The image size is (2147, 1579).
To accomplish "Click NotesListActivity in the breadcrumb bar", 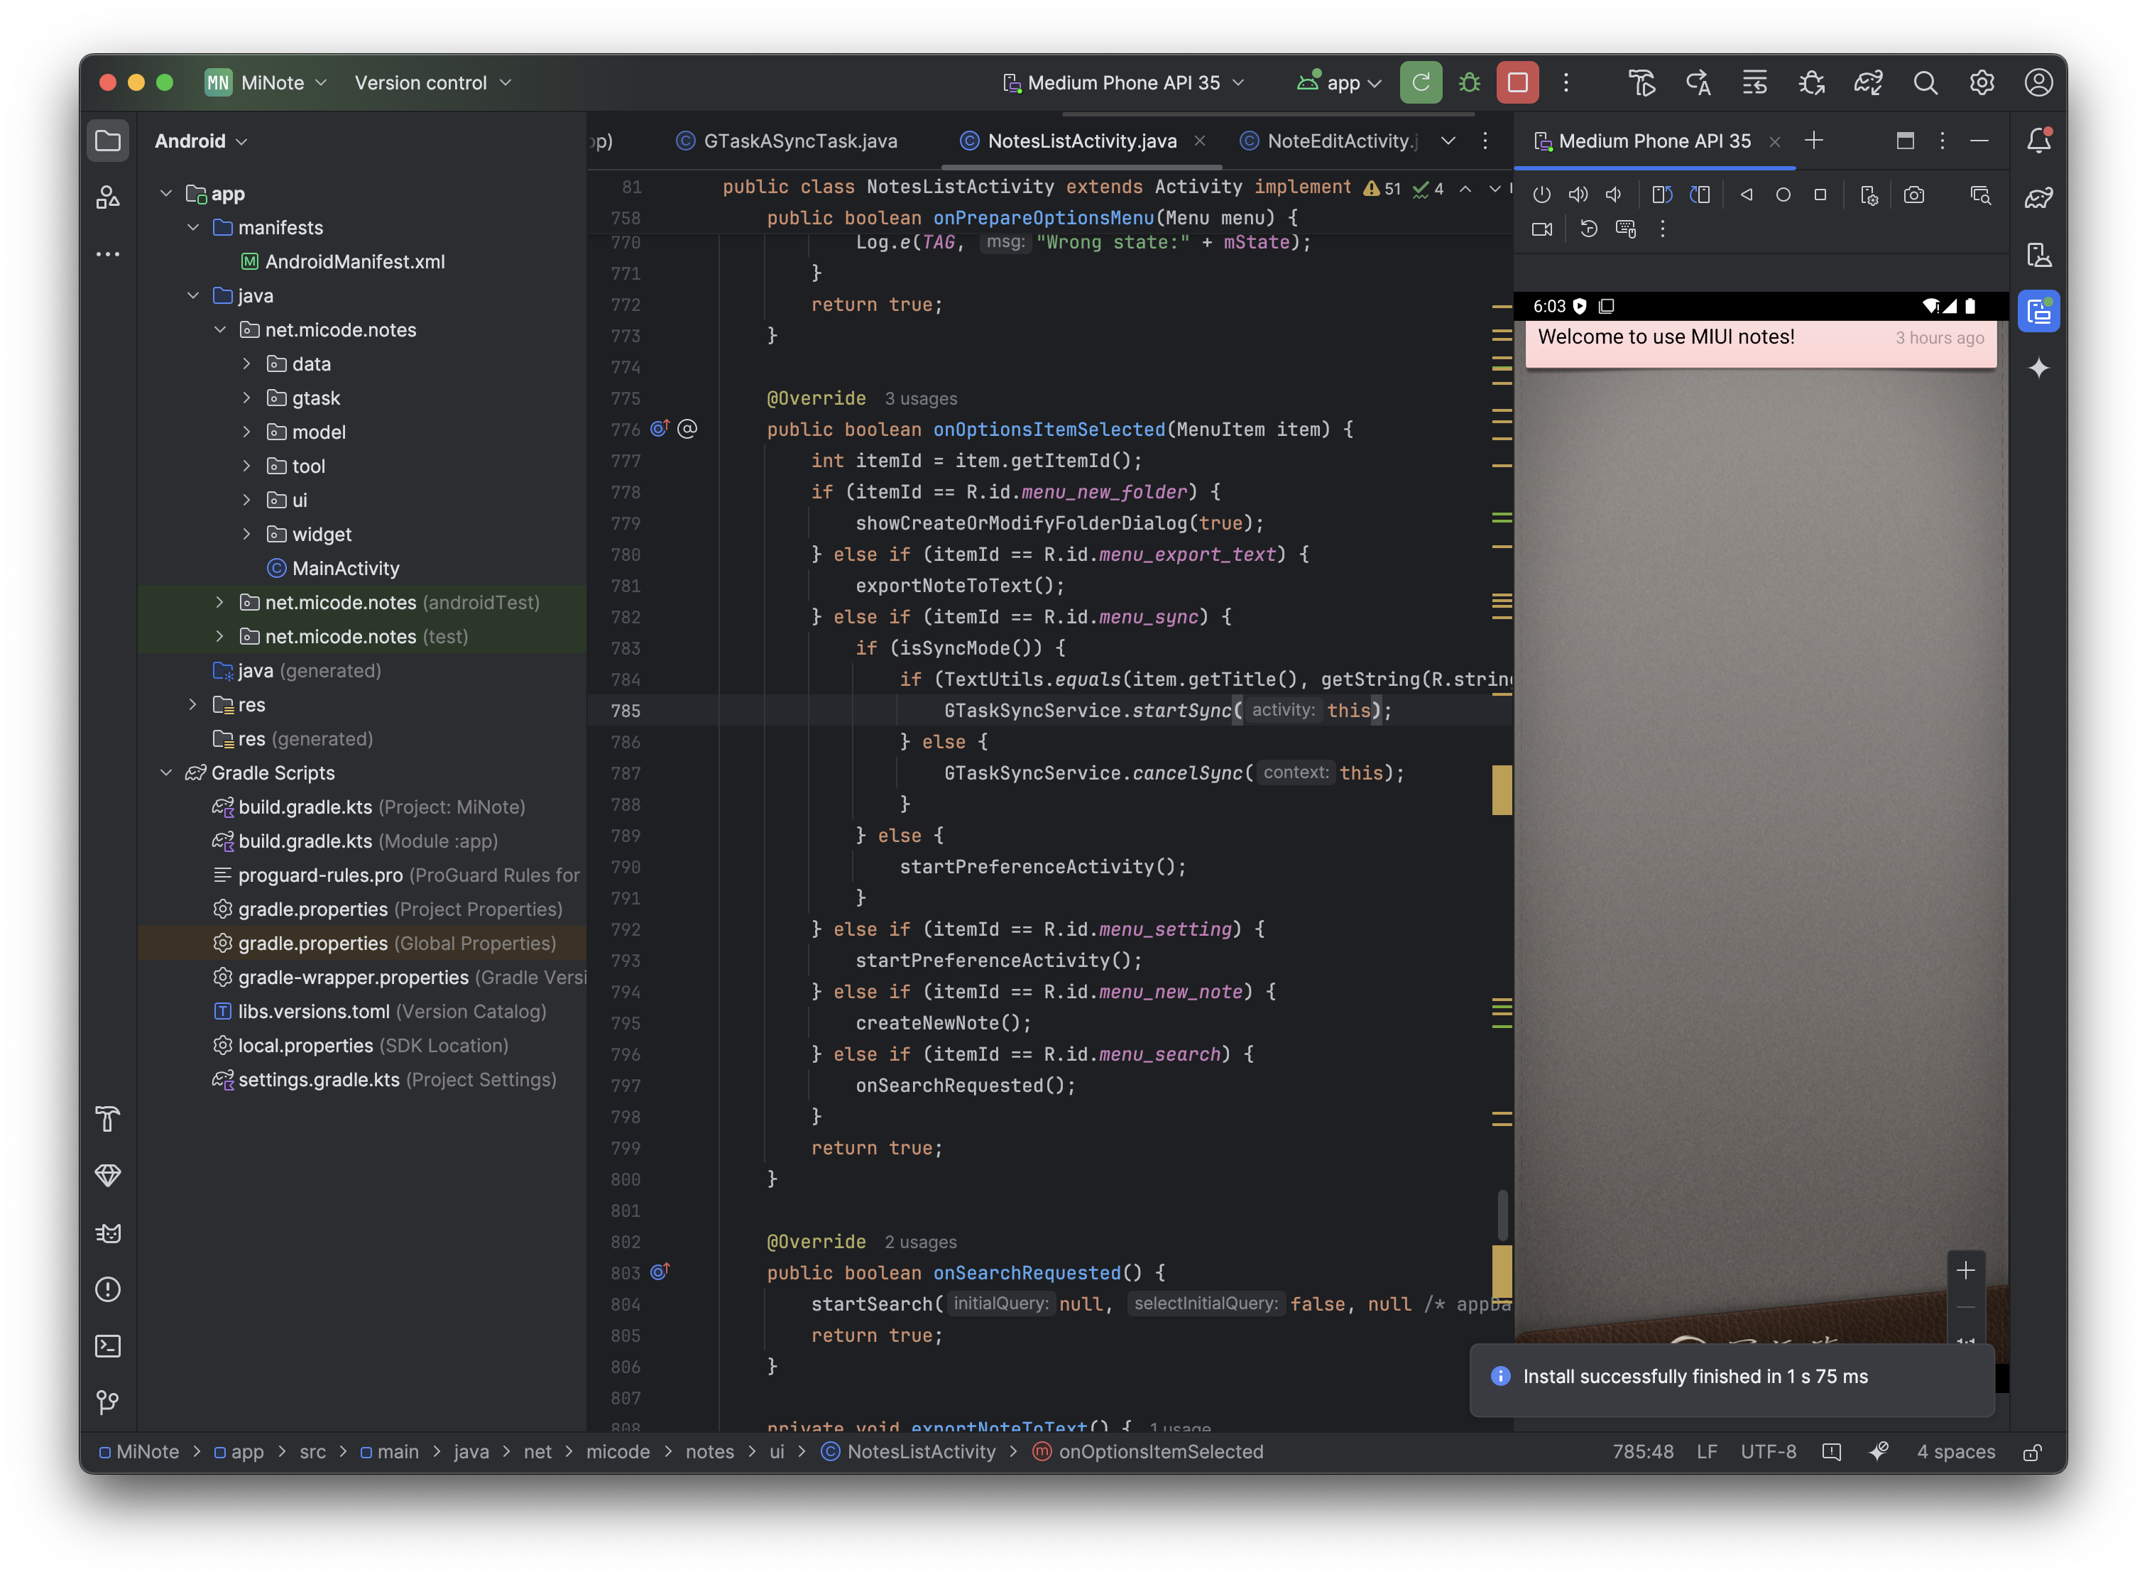I will pos(921,1451).
